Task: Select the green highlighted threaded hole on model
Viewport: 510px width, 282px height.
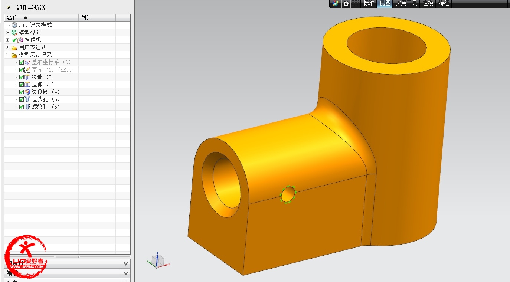Action: [x=288, y=194]
